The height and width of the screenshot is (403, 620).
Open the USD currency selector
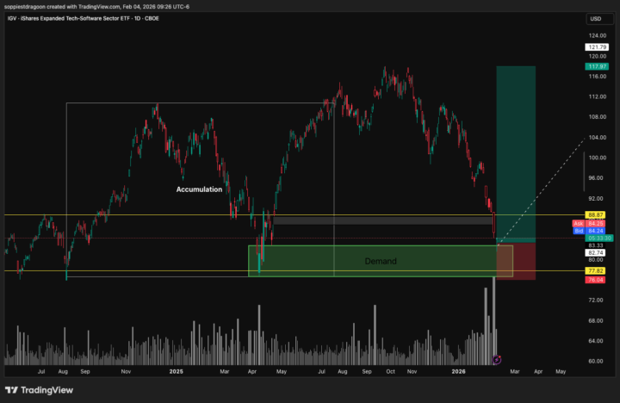point(598,19)
